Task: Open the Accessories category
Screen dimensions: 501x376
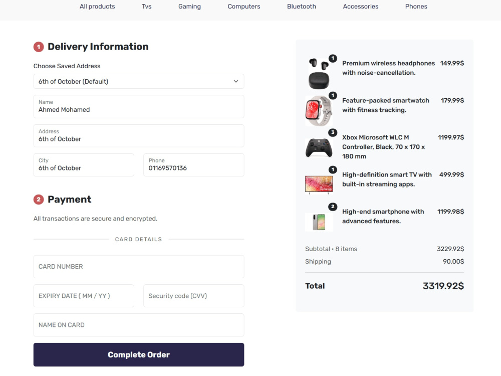Action: coord(360,7)
